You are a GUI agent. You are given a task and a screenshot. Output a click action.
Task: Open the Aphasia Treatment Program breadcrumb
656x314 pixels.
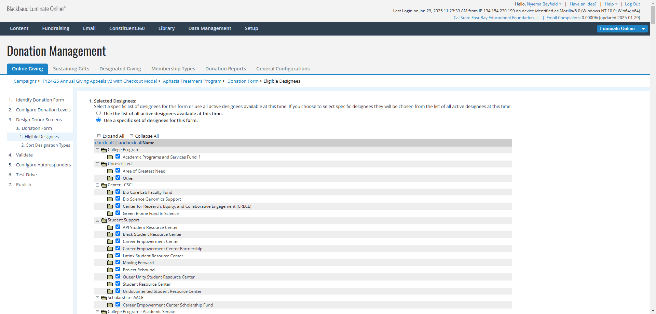(192, 81)
